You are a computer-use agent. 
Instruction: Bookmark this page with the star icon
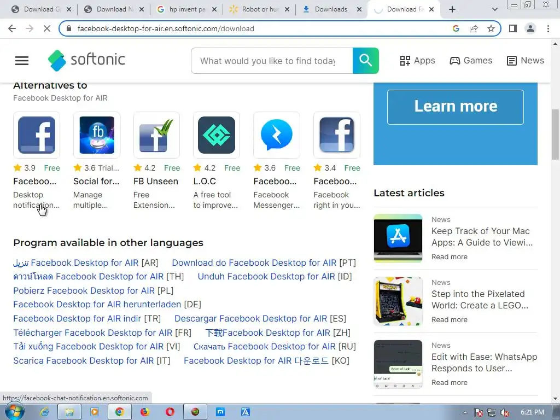pos(491,28)
